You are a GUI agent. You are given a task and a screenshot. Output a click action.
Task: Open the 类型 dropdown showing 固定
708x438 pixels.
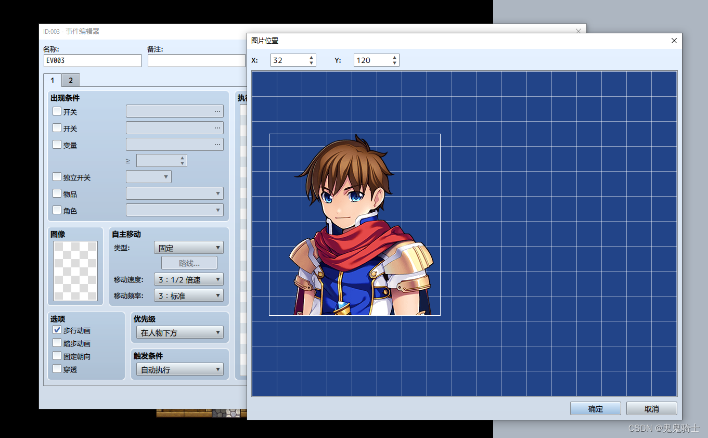(x=189, y=248)
